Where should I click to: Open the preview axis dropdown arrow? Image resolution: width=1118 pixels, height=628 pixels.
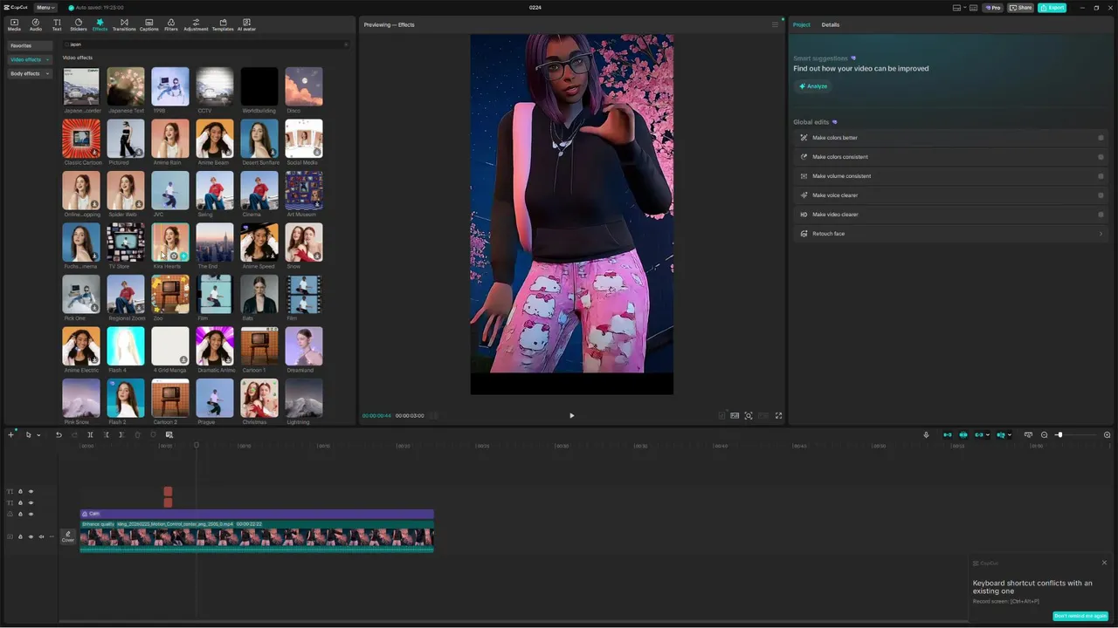[x=1010, y=434]
